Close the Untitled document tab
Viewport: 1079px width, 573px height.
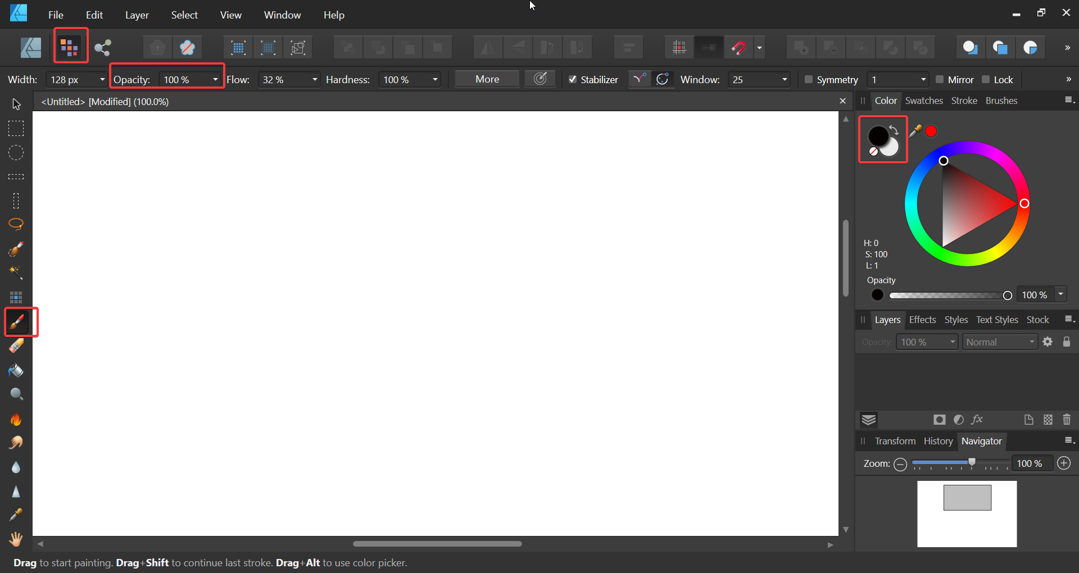(842, 101)
